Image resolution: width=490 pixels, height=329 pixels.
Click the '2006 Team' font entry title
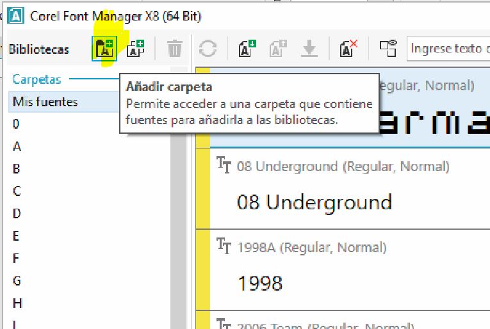click(325, 326)
